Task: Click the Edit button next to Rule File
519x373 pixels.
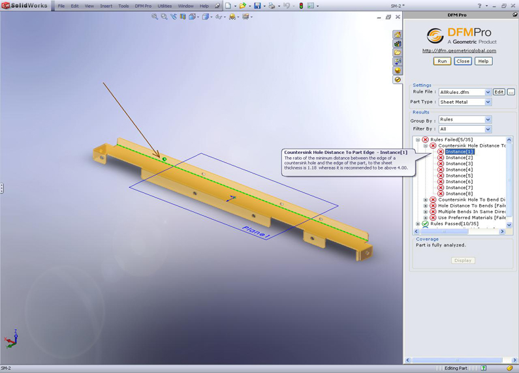Action: pos(499,92)
